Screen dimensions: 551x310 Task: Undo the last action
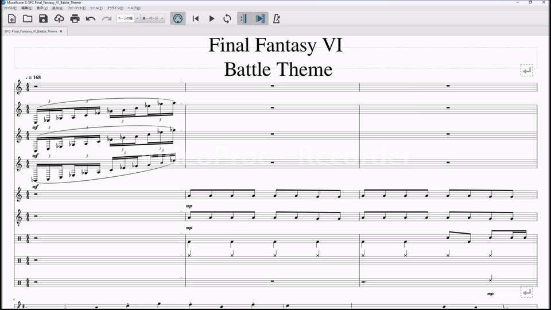tap(91, 18)
